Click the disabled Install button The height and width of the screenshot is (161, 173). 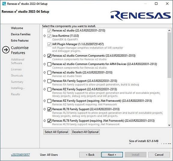135,155
